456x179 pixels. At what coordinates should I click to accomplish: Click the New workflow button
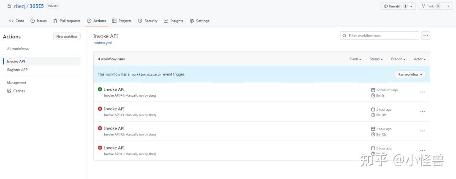tap(67, 37)
